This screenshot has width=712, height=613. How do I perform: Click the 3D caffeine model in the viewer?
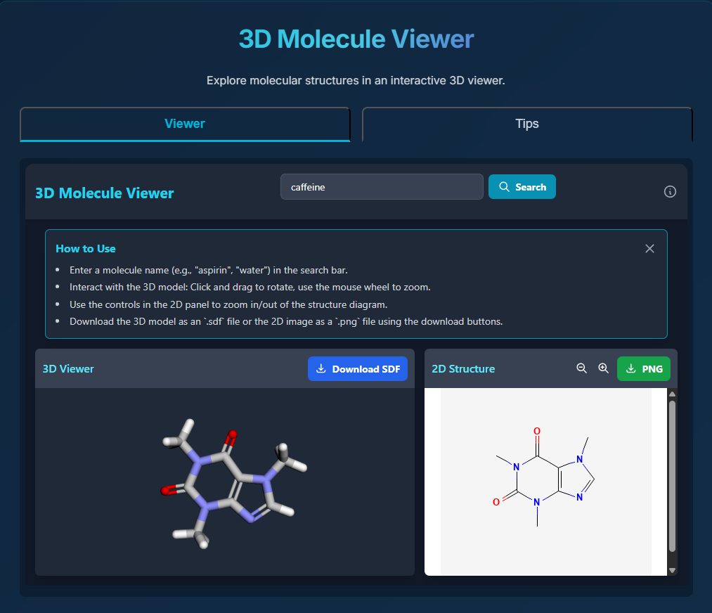pos(225,485)
